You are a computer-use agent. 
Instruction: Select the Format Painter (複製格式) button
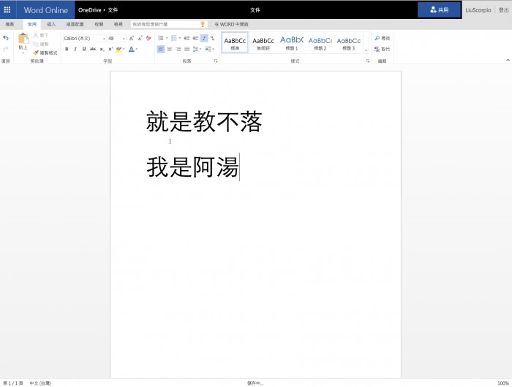[x=45, y=53]
